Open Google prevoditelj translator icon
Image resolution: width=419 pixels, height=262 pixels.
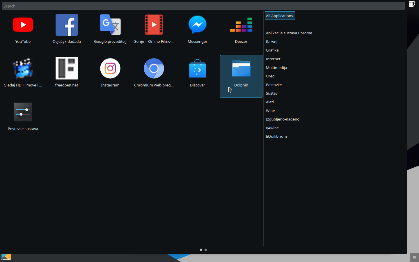(110, 25)
